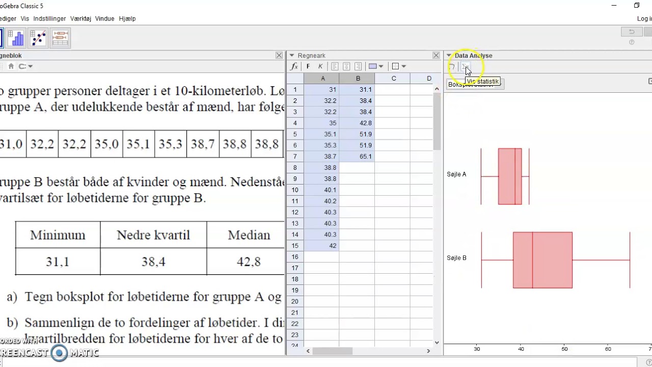
Task: Click the Undo button at top right
Action: click(632, 32)
